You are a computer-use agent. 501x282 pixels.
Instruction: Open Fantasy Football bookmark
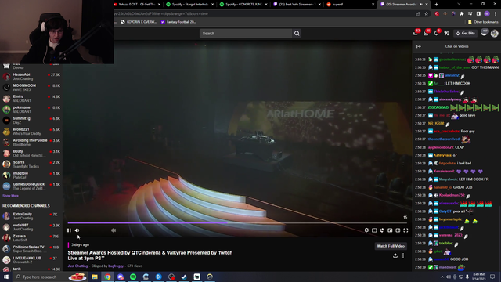coord(178,22)
